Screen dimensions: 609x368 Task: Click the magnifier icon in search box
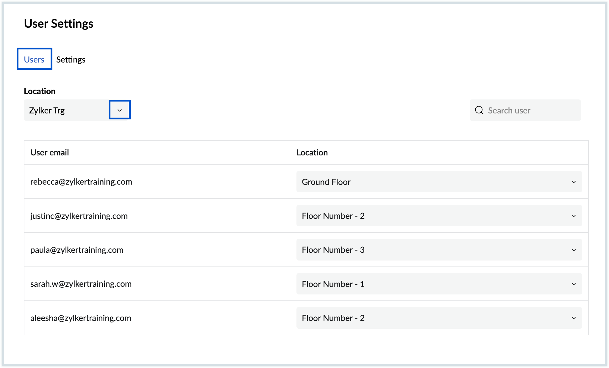(x=479, y=110)
